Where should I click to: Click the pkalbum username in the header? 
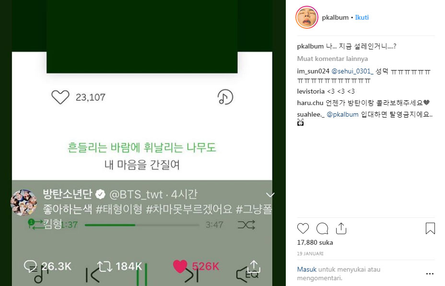[x=335, y=17]
